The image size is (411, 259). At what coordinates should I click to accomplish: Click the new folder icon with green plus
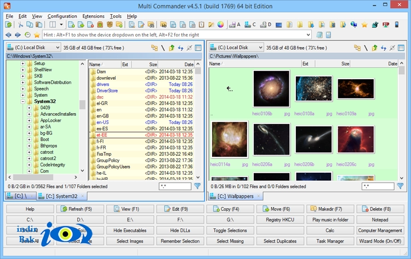tap(119, 25)
